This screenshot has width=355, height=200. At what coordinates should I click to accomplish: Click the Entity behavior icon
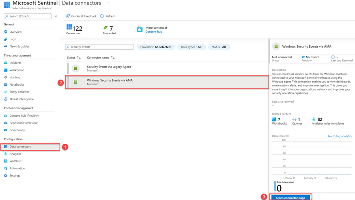(x=6, y=92)
